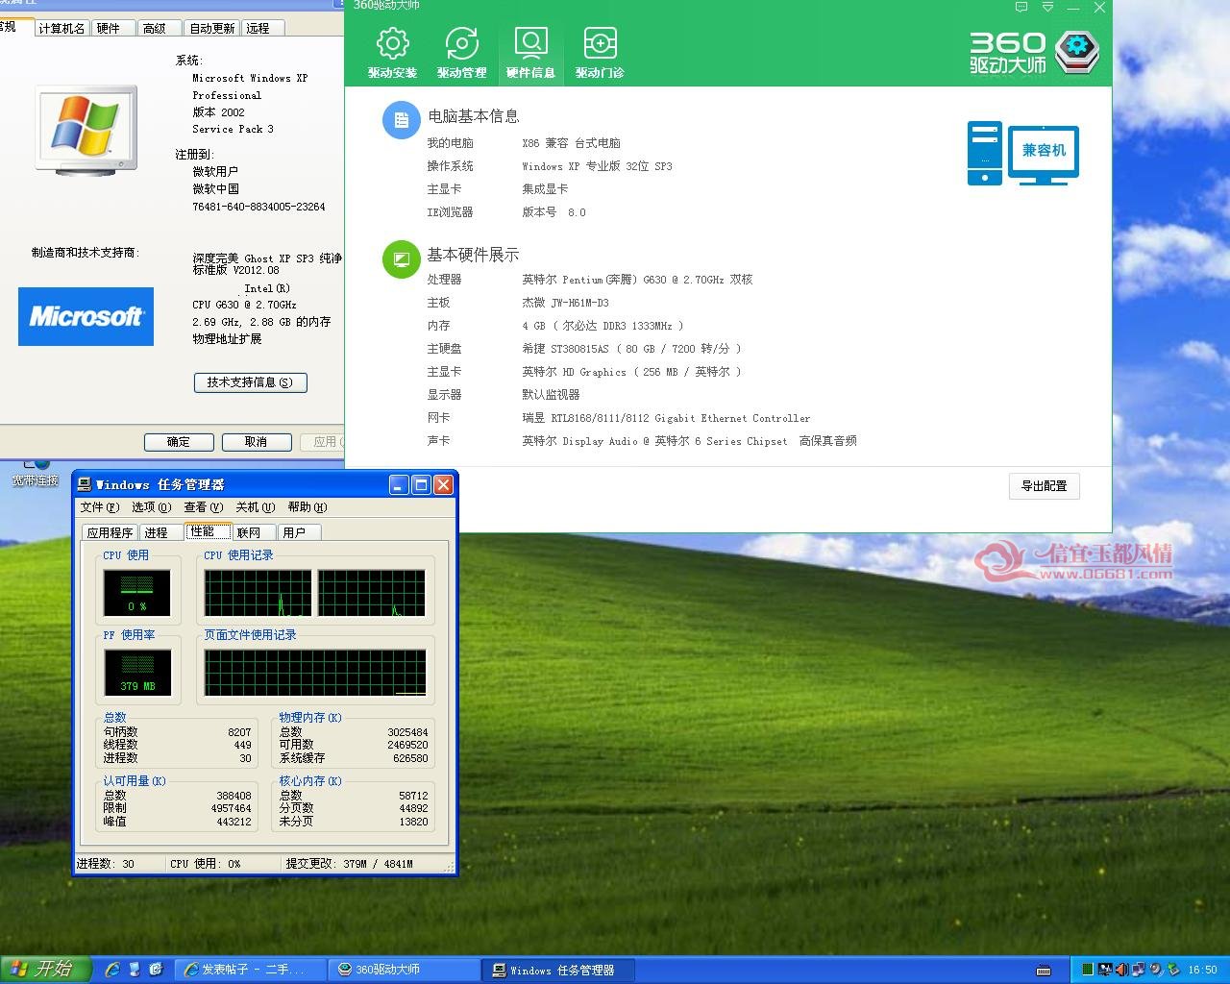
Task: Click the 技术支持信息 button in System Properties
Action: tap(250, 382)
